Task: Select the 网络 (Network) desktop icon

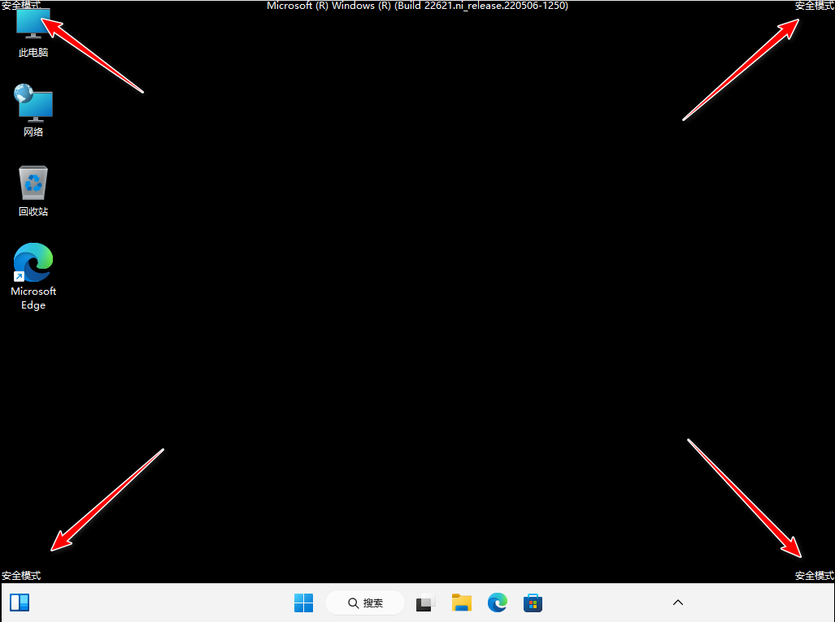Action: coord(33,103)
